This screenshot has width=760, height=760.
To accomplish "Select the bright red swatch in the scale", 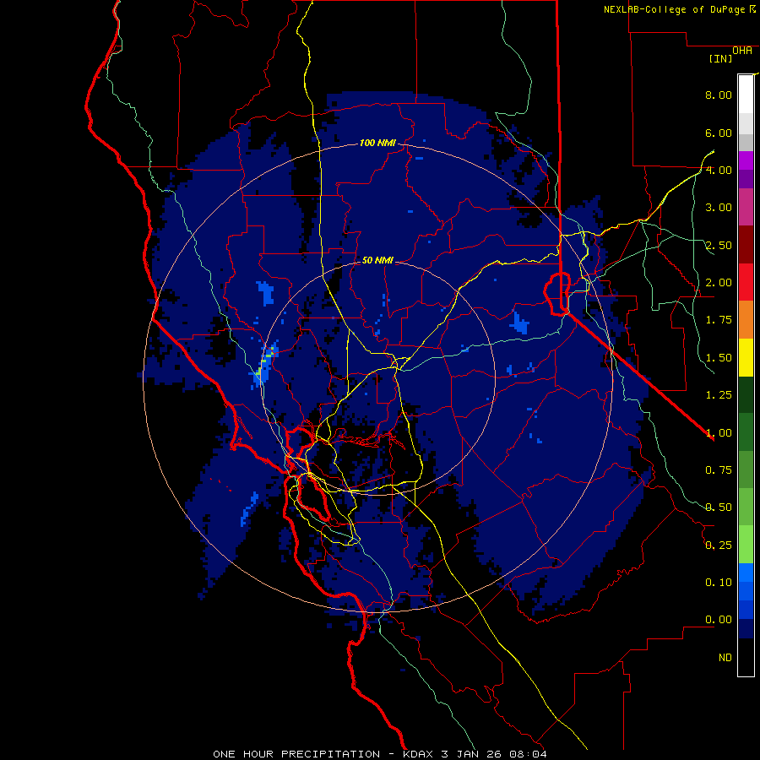I will pos(746,282).
